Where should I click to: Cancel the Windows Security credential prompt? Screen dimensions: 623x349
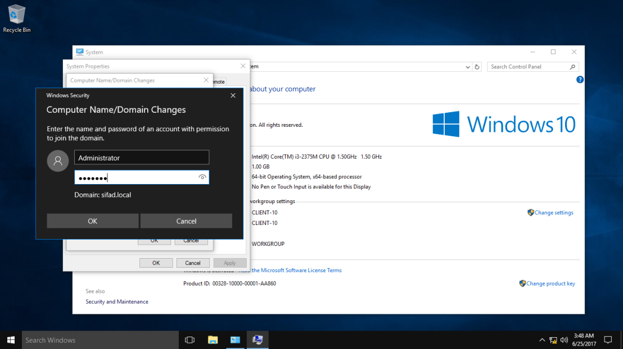click(x=186, y=221)
